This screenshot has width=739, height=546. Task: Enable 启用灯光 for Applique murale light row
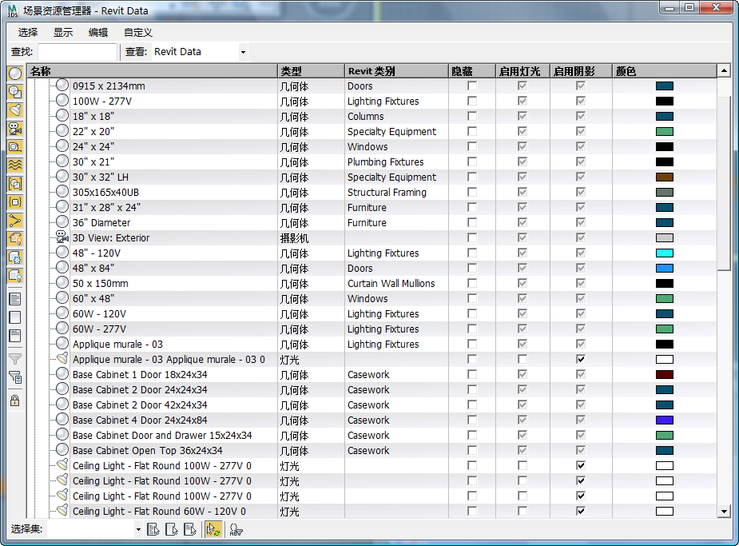[x=522, y=359]
